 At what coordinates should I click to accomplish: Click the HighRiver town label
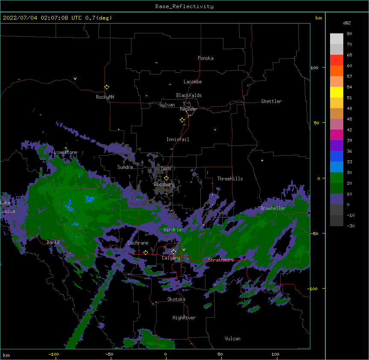(x=184, y=318)
